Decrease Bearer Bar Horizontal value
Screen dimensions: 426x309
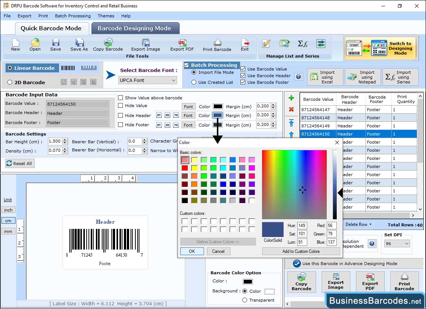(x=145, y=152)
